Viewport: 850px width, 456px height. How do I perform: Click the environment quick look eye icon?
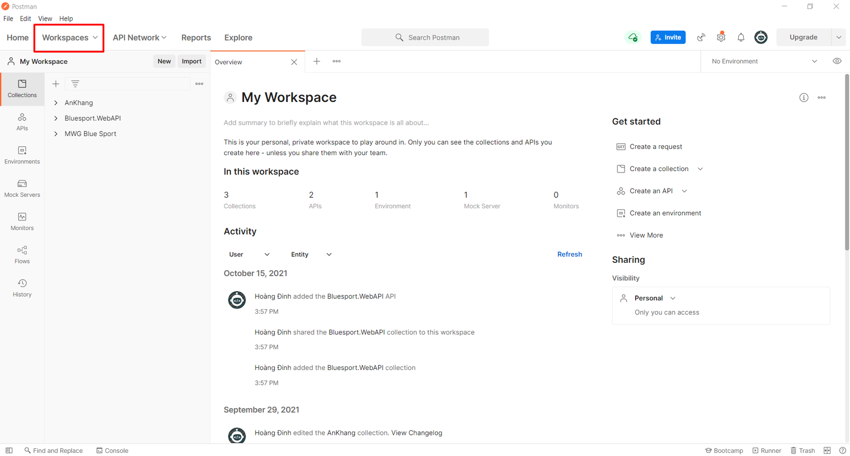(x=837, y=61)
